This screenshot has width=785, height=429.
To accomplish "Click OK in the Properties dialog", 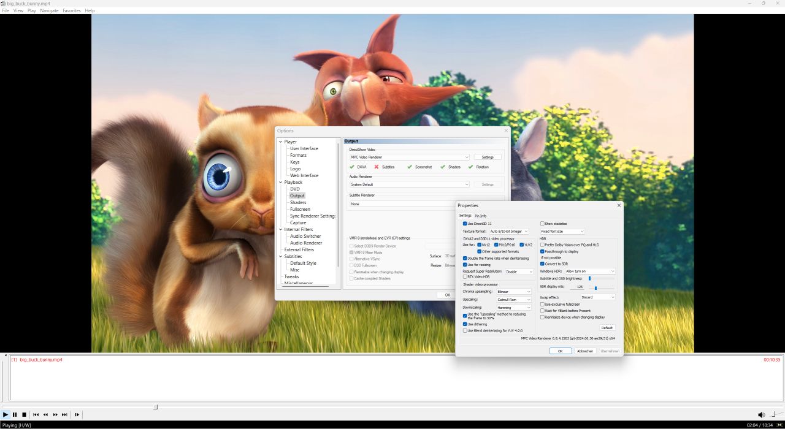I will tap(561, 351).
